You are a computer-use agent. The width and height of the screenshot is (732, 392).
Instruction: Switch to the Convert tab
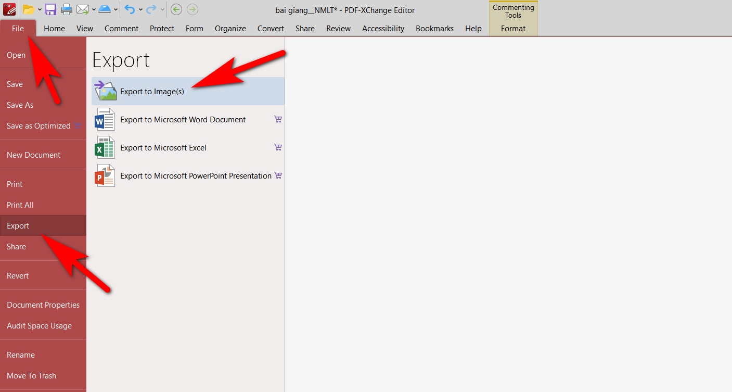[271, 29]
